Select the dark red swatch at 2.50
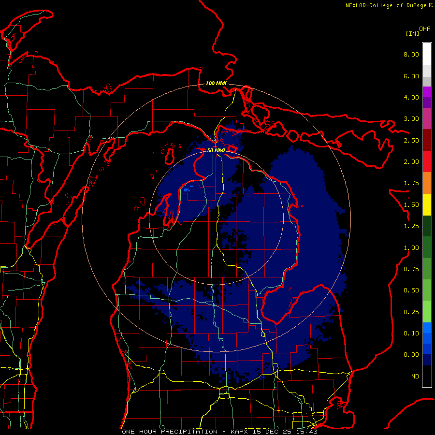Viewport: 435px width, 435px height. (427, 140)
